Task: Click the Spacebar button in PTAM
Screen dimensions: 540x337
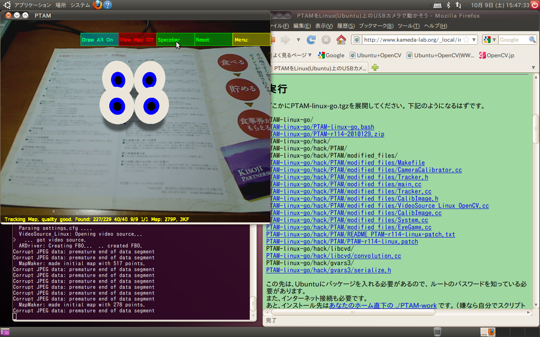Action: click(x=175, y=40)
